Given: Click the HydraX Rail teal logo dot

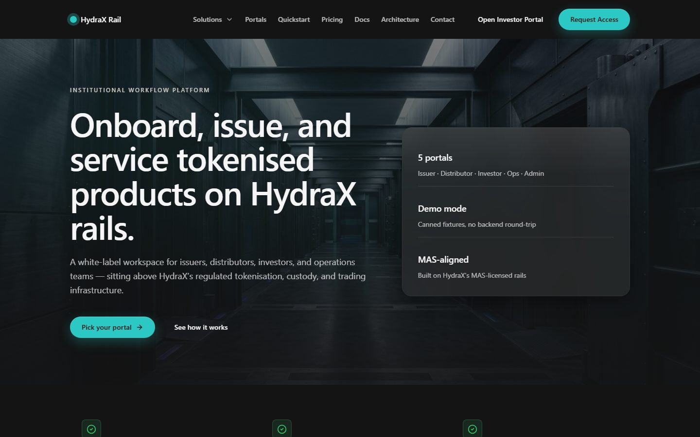Looking at the screenshot, I should (x=73, y=19).
